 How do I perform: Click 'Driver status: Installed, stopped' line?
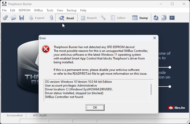pyautogui.click(x=74, y=93)
